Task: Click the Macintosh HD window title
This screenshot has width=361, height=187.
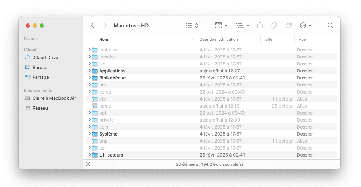Action: (x=131, y=26)
